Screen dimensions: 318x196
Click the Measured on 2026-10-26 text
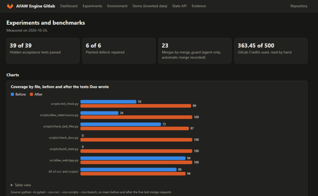[27, 31]
